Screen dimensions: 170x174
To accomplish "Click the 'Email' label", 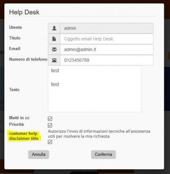I will (15, 49).
